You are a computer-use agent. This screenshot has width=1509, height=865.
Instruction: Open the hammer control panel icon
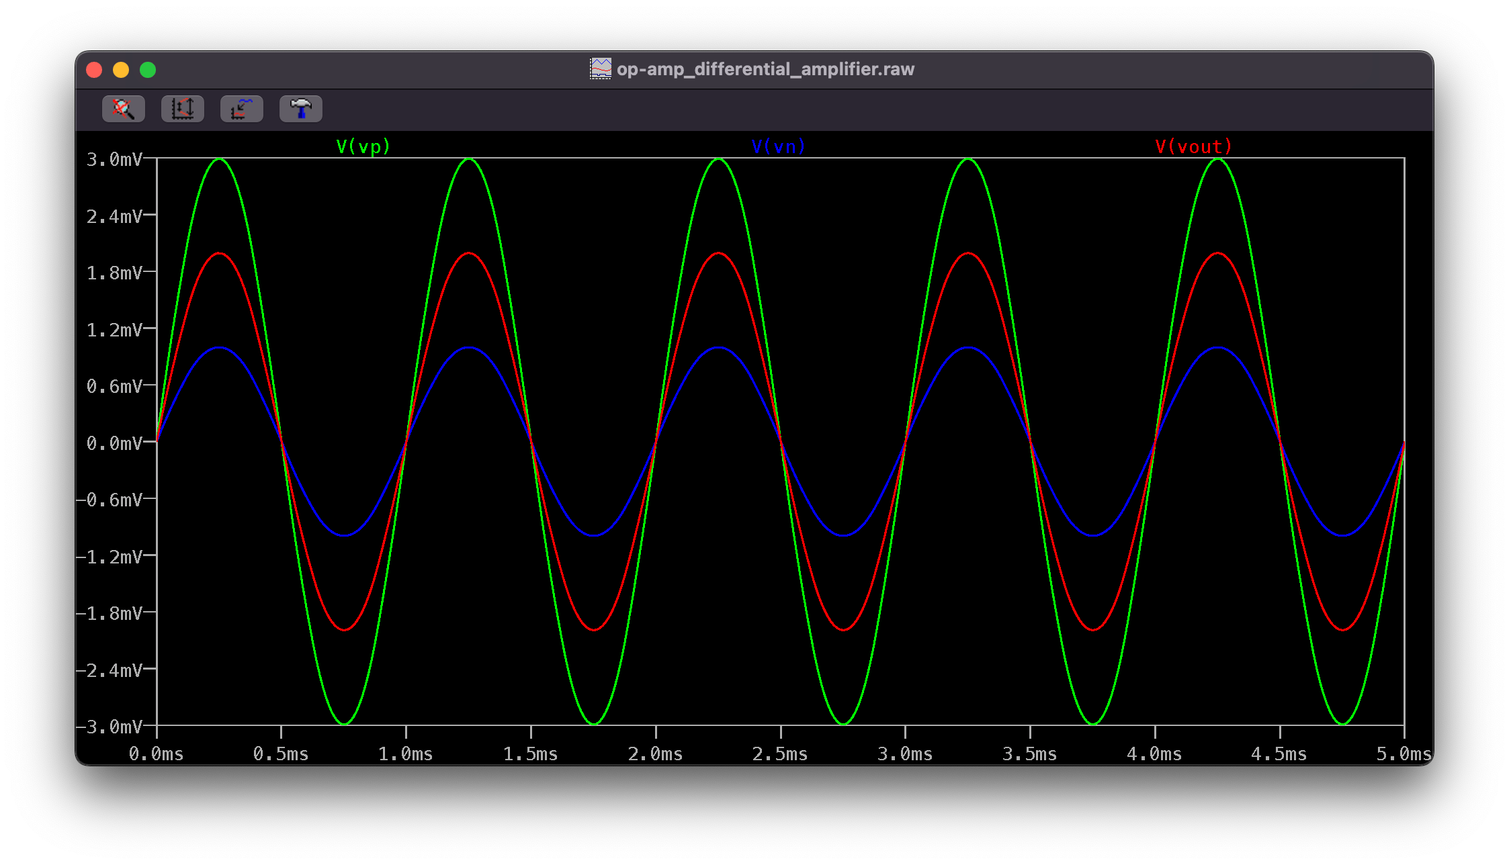pos(300,109)
